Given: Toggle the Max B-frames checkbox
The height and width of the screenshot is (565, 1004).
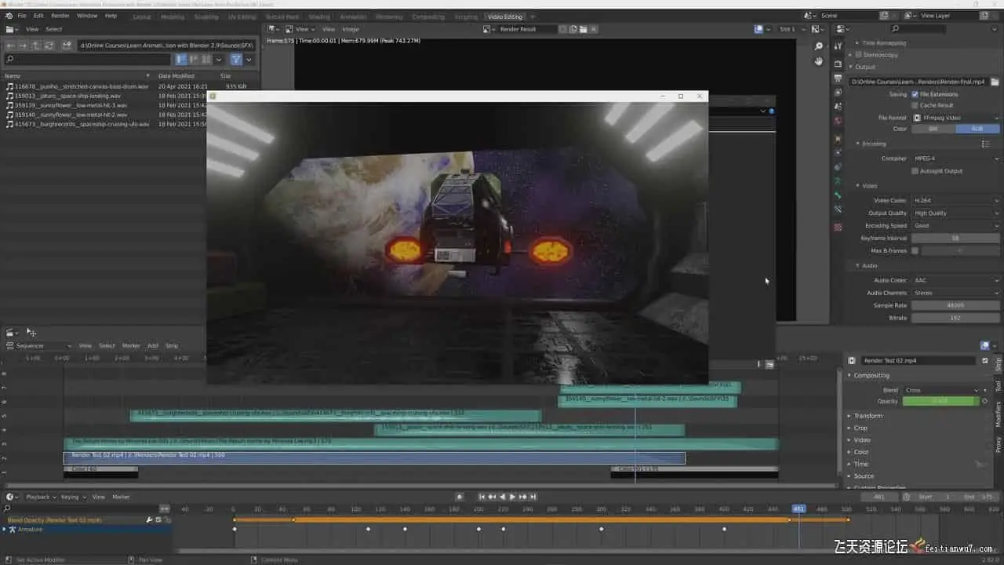Looking at the screenshot, I should click(915, 251).
